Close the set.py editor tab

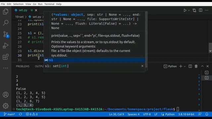36,10
